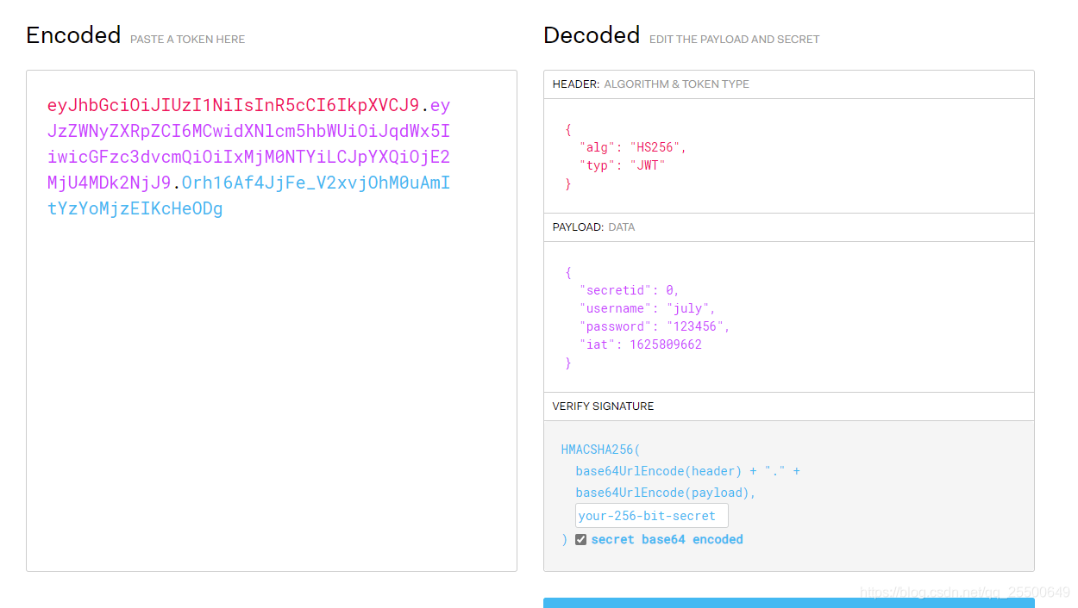Screen dimensions: 1078x608
Task: Enable the secret base64 encoded checkbox
Action: [580, 539]
